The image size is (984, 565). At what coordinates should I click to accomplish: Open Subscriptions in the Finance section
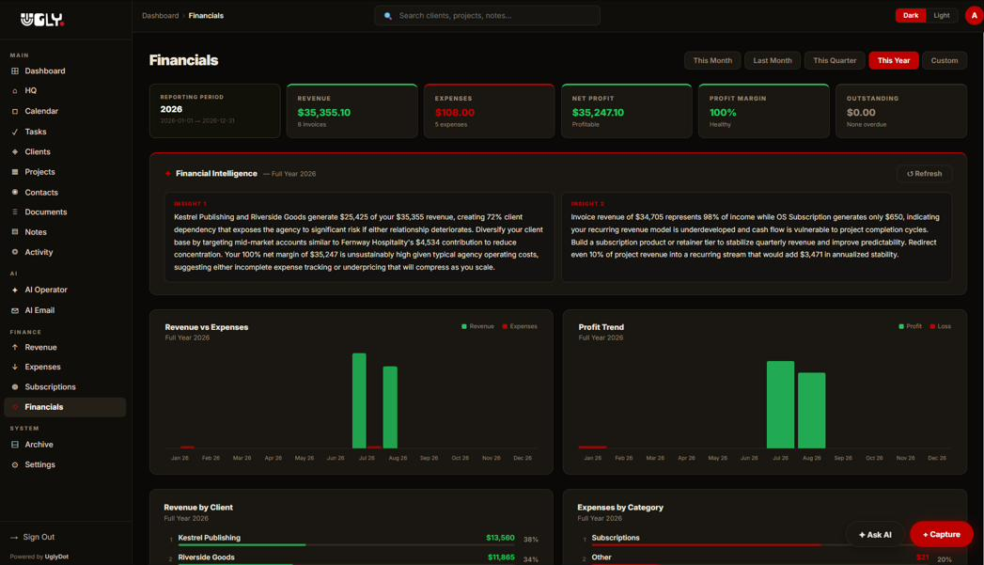[65, 387]
